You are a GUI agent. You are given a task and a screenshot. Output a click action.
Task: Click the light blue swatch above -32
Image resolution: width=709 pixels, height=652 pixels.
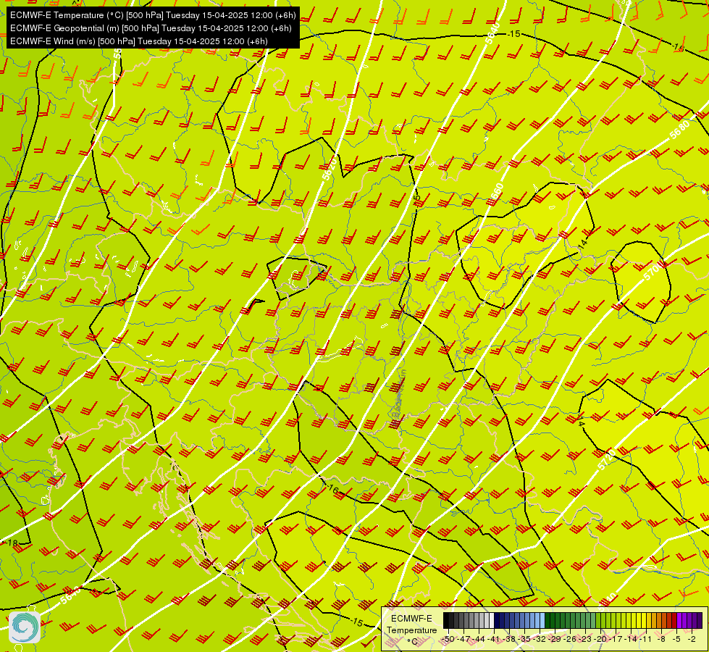(542, 620)
